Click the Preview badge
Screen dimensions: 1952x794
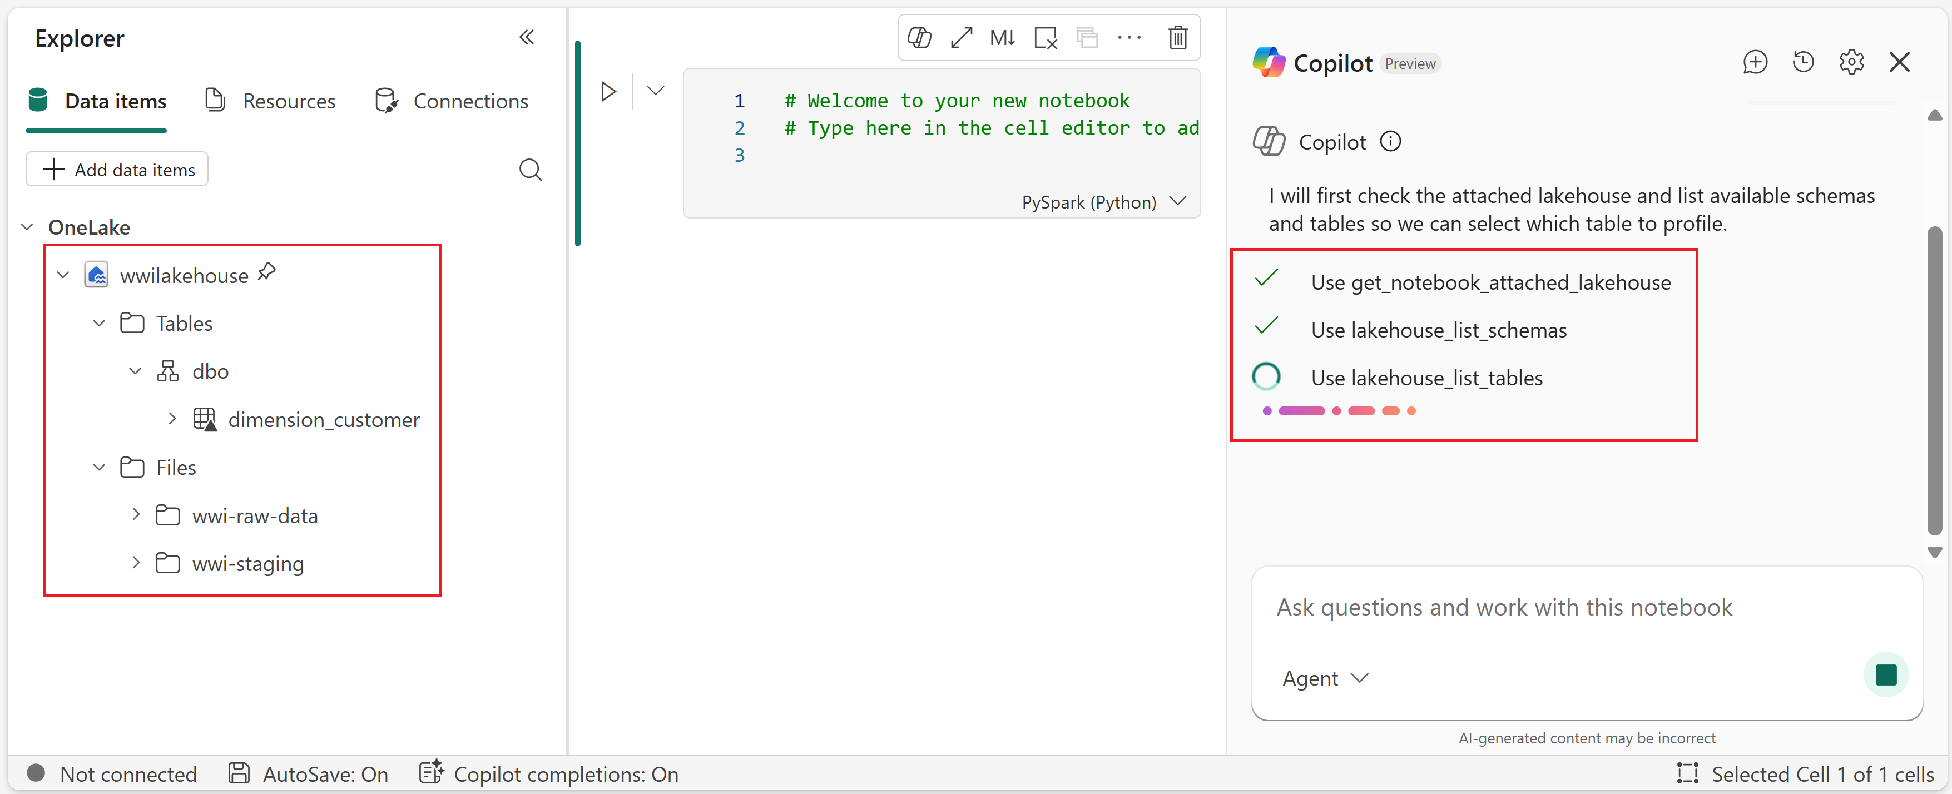click(1409, 63)
